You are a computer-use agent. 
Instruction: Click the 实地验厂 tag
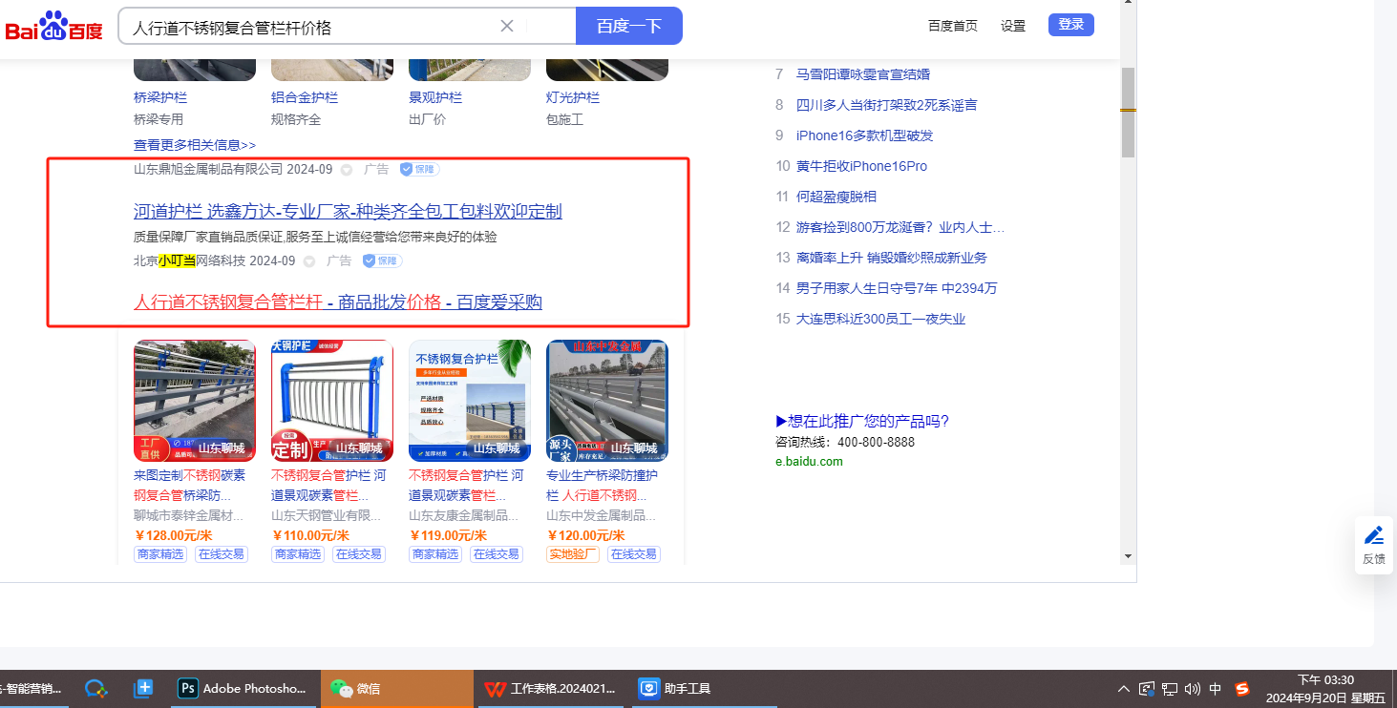(573, 554)
